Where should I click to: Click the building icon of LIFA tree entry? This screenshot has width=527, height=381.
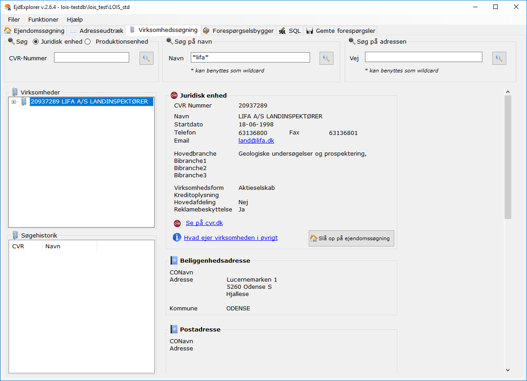[x=24, y=102]
